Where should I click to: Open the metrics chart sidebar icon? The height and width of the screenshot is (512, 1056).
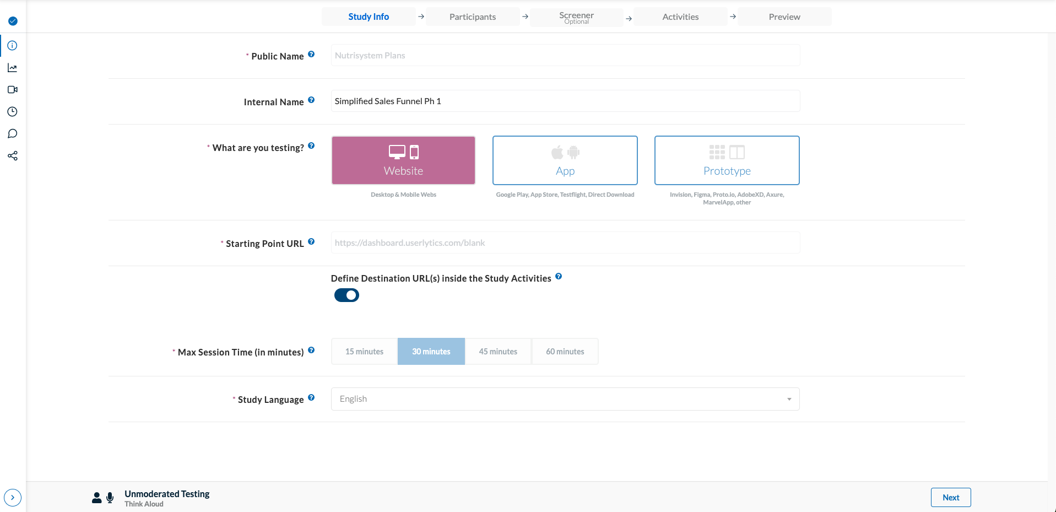[13, 68]
